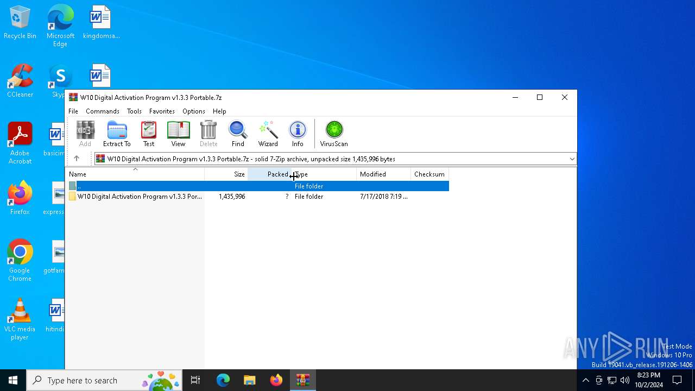Screen dimensions: 695x391
Task: Click the Extract To toolbar icon
Action: pos(117,134)
